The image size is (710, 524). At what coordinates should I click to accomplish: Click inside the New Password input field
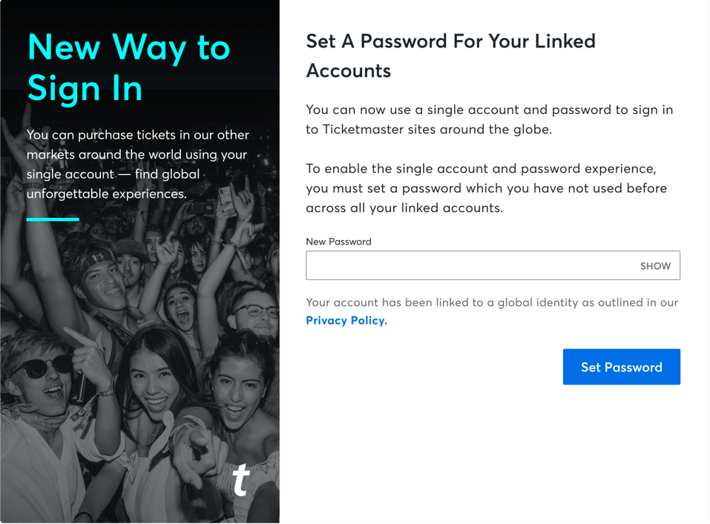[x=460, y=265]
